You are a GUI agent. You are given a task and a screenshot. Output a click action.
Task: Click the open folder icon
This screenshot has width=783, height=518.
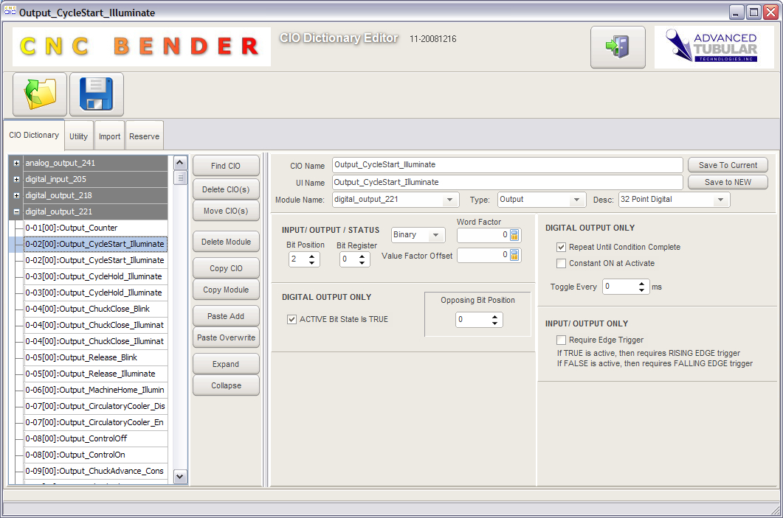coord(40,94)
